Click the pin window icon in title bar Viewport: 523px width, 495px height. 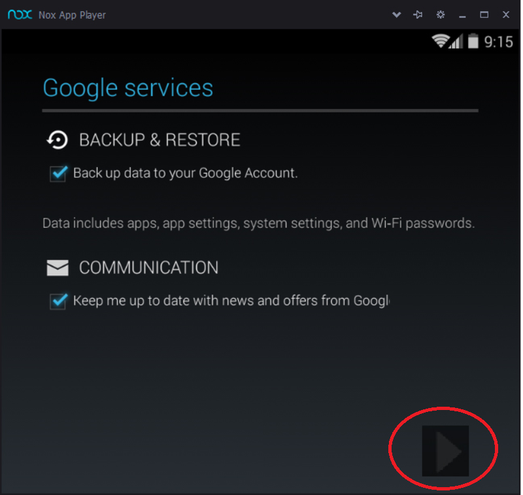point(419,14)
